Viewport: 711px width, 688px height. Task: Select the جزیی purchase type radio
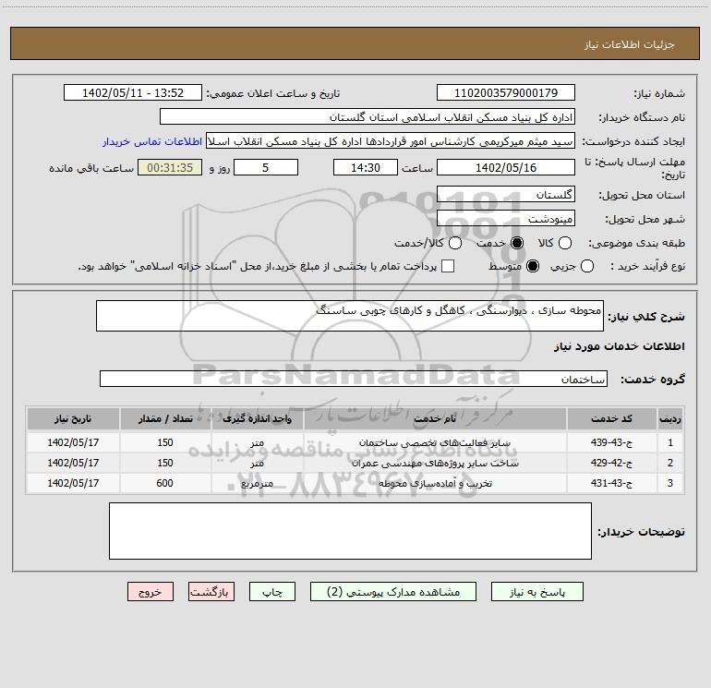(x=586, y=266)
